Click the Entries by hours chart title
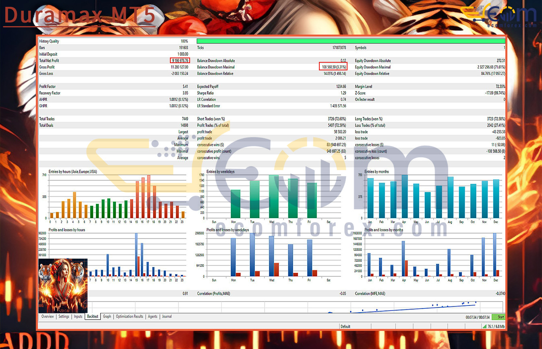 click(72, 172)
